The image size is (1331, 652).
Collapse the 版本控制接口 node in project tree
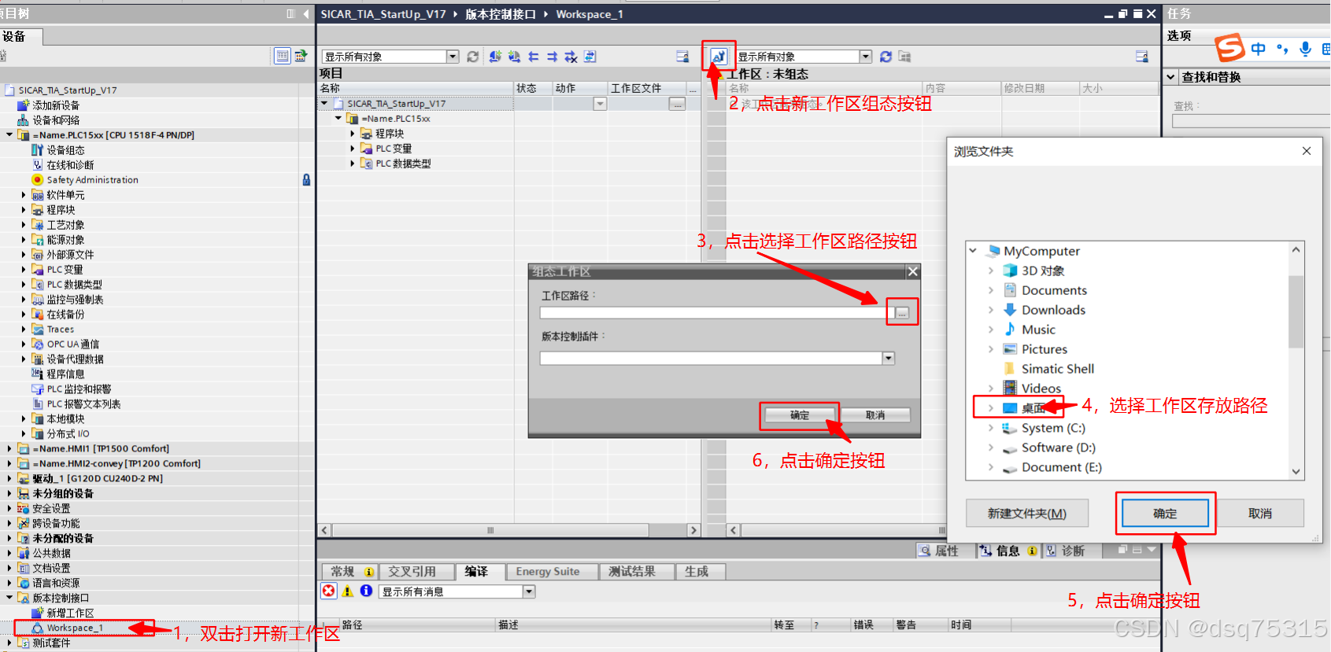[9, 599]
